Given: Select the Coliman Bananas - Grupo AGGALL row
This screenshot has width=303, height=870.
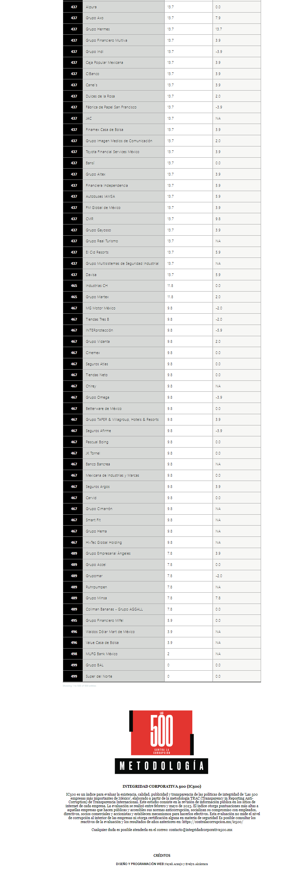Looking at the screenshot, I should (x=162, y=609).
